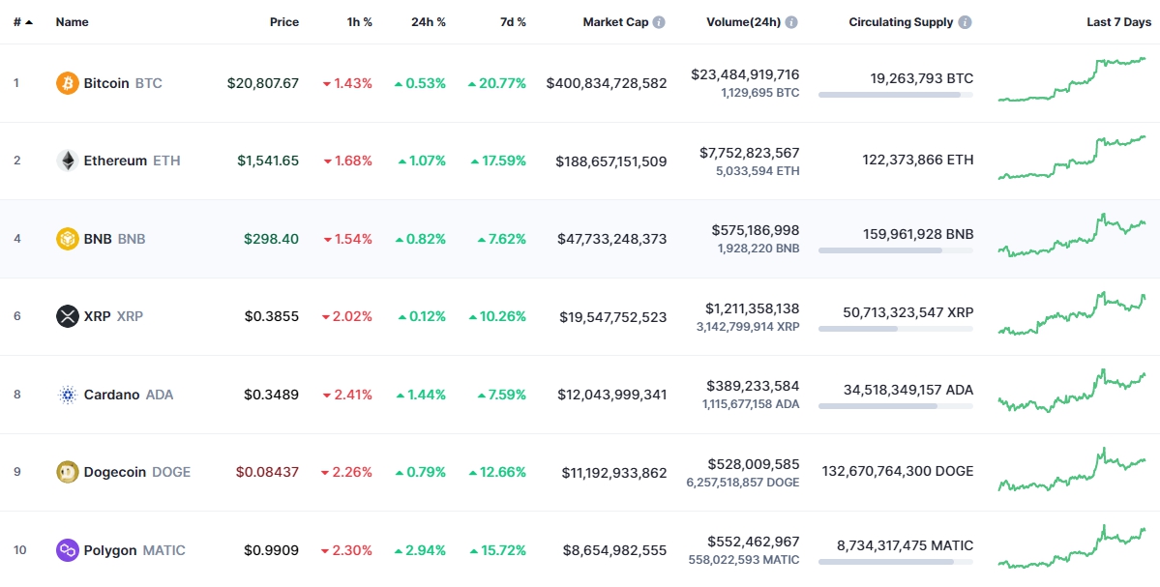
Task: Open XRP 7-day price chart
Action: (x=1072, y=313)
